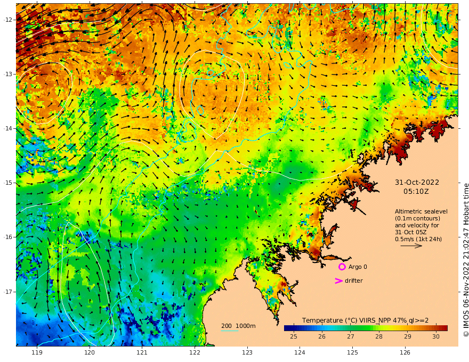Click latitude axis label -17

[8, 292]
